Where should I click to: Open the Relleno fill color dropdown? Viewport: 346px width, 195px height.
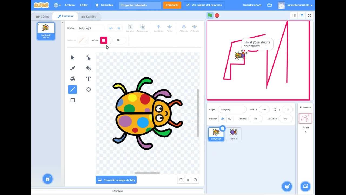[x=86, y=40]
